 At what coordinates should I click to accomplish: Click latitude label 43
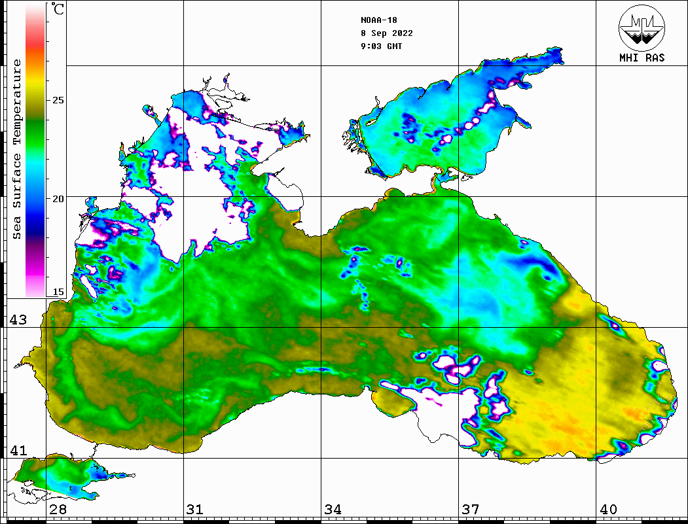(x=18, y=320)
